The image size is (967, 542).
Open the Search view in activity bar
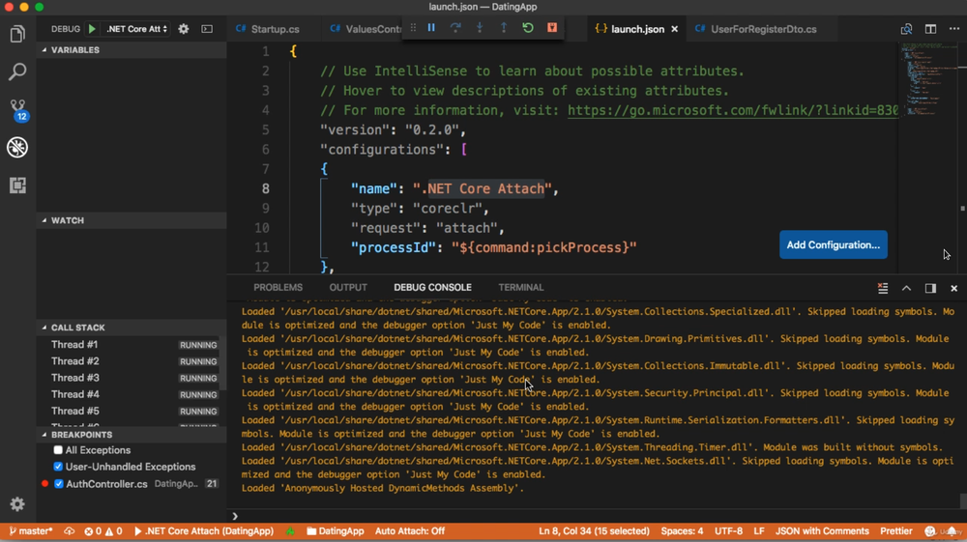coord(17,71)
